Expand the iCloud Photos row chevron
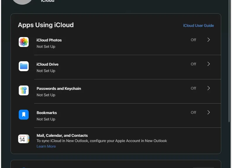Screen dimensions: 232x168 pyautogui.click(x=209, y=40)
